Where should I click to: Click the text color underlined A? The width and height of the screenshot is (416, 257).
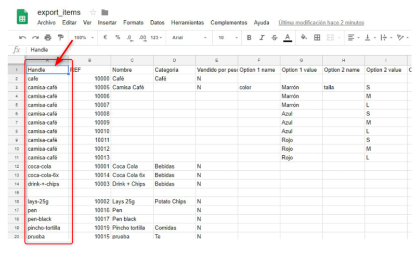pos(287,38)
